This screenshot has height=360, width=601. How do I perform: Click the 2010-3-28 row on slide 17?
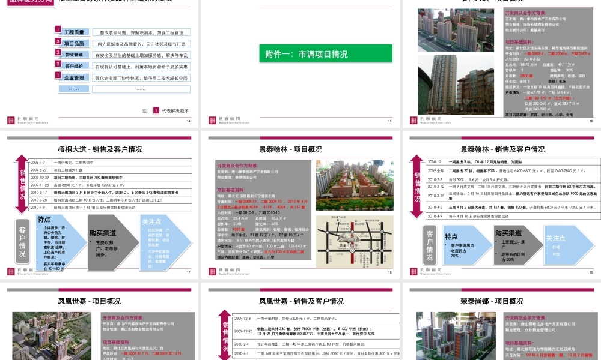click(x=111, y=200)
